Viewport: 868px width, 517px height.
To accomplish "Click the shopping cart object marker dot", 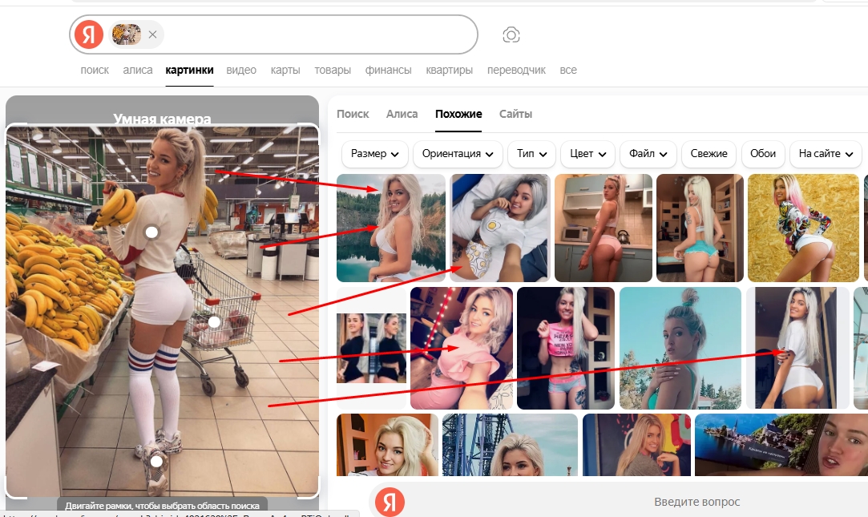I will (214, 321).
